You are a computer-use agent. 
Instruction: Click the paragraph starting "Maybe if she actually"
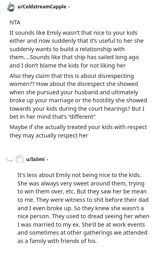[x=78, y=131]
